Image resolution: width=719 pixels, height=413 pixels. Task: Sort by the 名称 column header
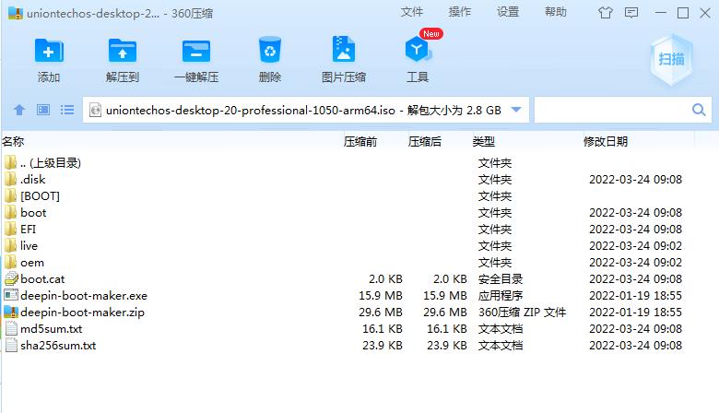tap(13, 142)
